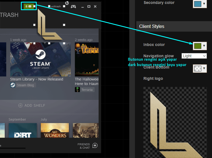Image resolution: width=212 pixels, height=158 pixels.
Task: Maximize the Steam client window
Action: [x=89, y=6]
